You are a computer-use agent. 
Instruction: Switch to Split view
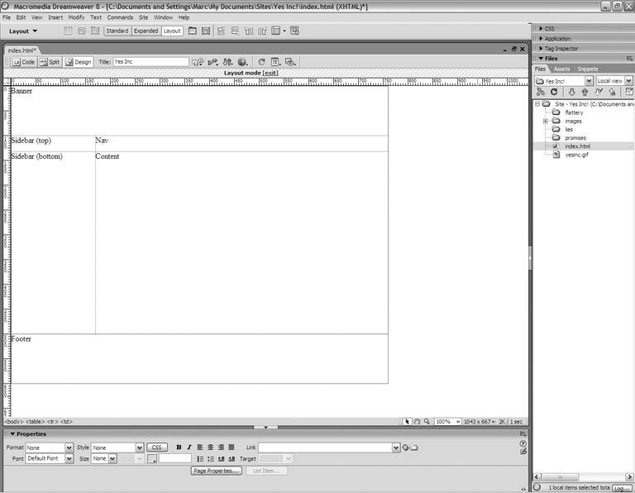pos(50,62)
